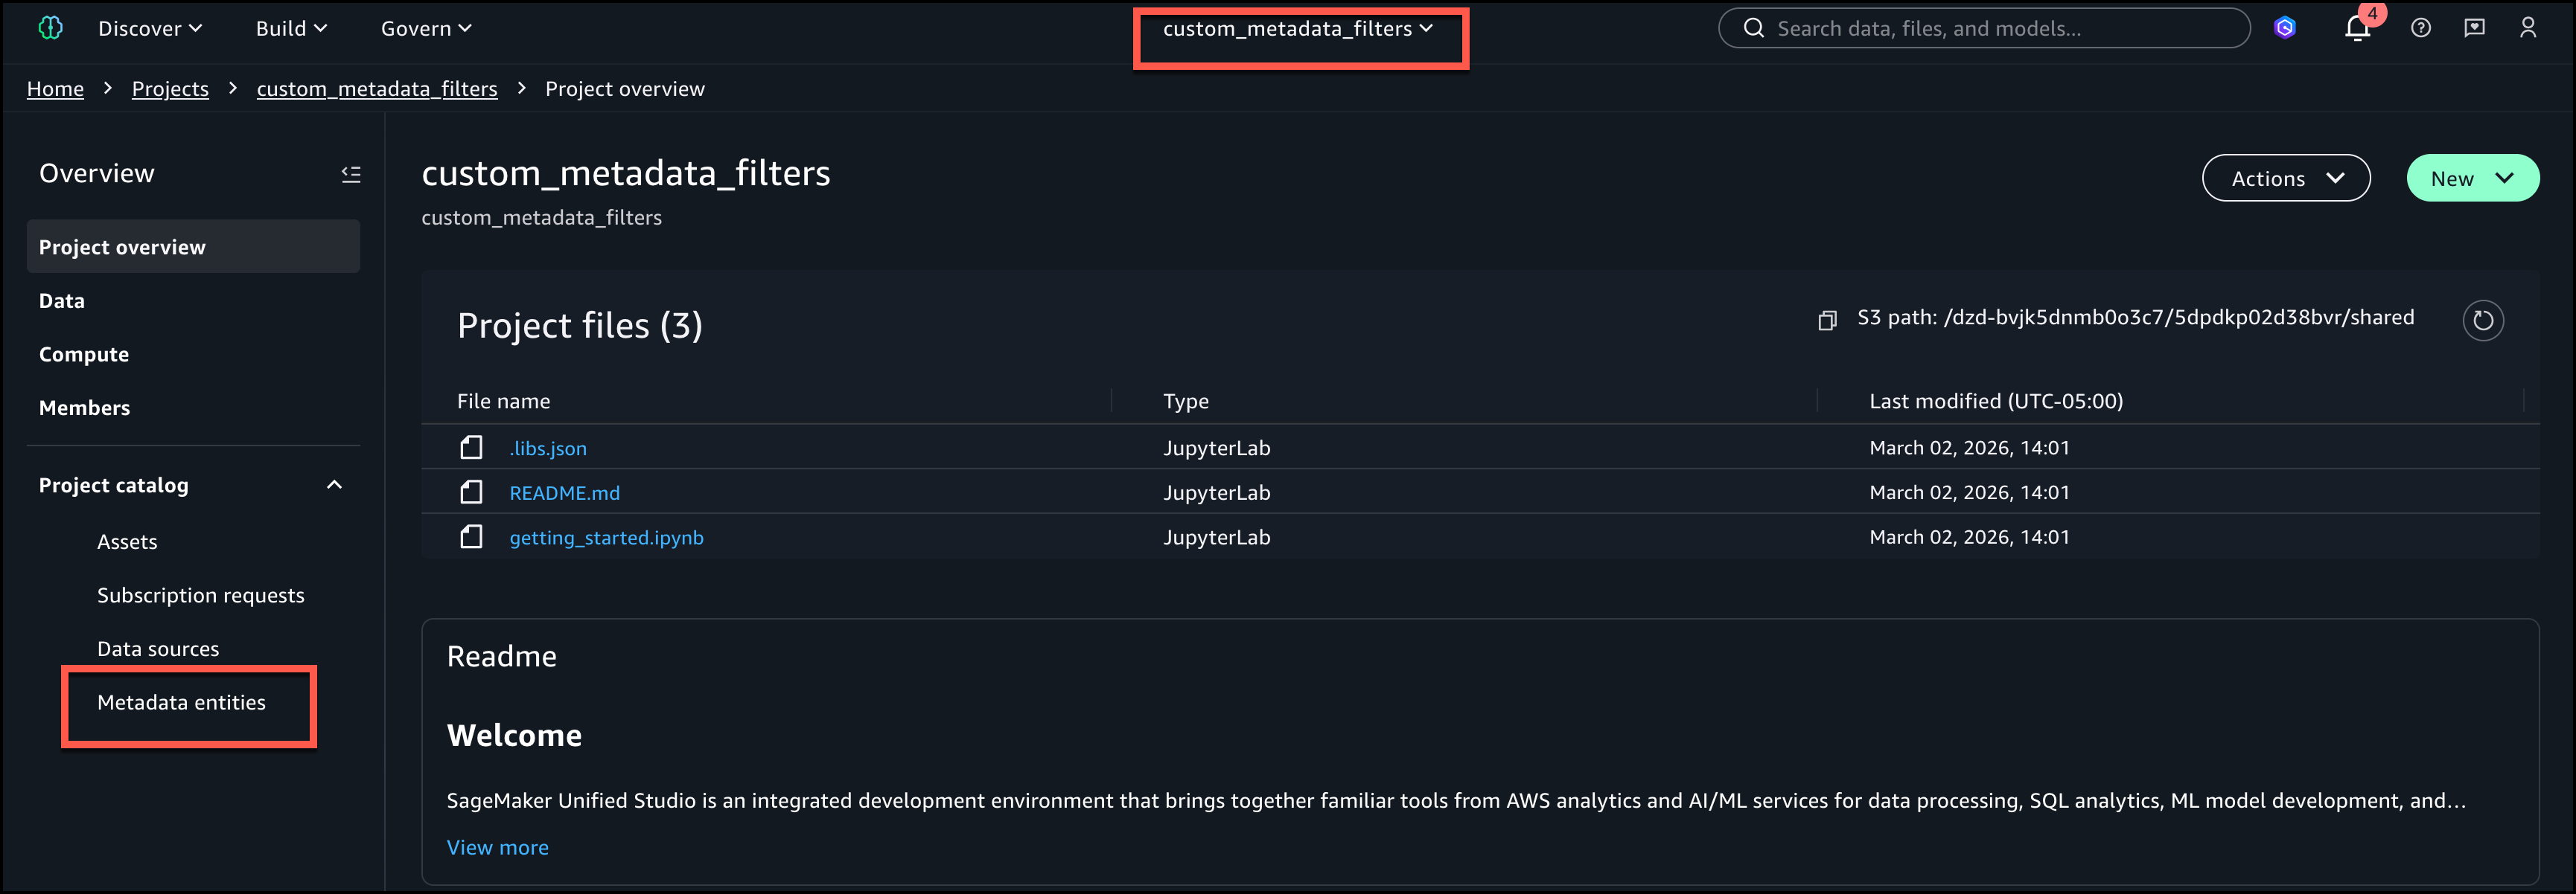2576x894 pixels.
Task: Refresh the project files list
Action: point(2483,321)
